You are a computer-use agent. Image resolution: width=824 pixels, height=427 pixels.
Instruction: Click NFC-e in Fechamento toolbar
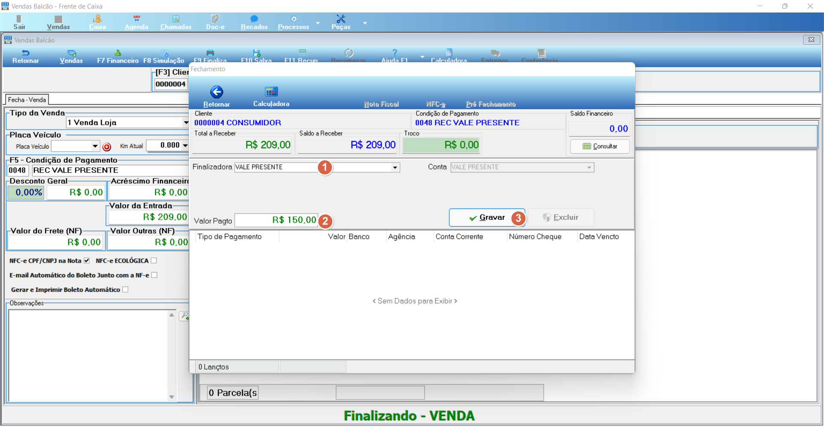click(x=436, y=104)
